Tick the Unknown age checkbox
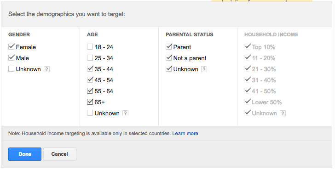335x170 pixels. (90, 113)
